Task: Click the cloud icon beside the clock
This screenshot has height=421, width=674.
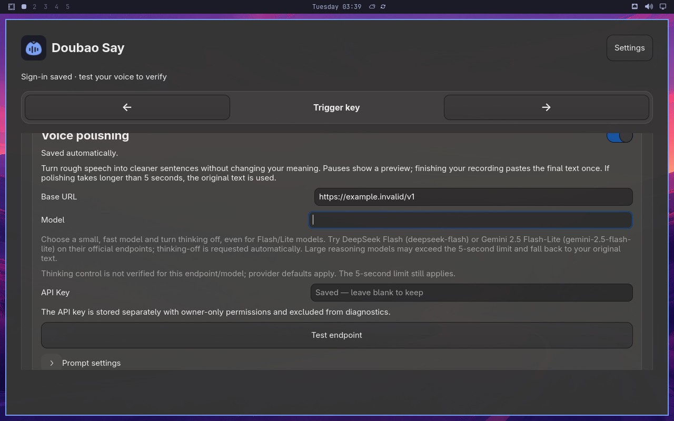Action: 372,7
